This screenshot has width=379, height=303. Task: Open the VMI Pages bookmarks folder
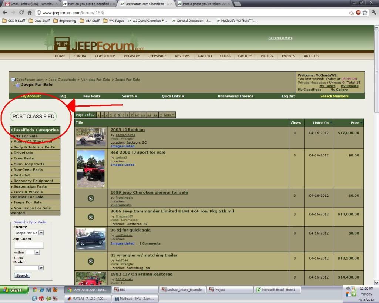[114, 21]
